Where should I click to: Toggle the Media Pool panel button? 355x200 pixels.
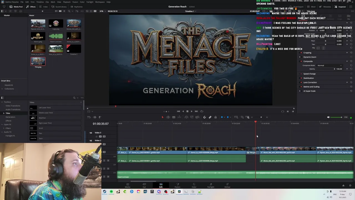pos(16,7)
